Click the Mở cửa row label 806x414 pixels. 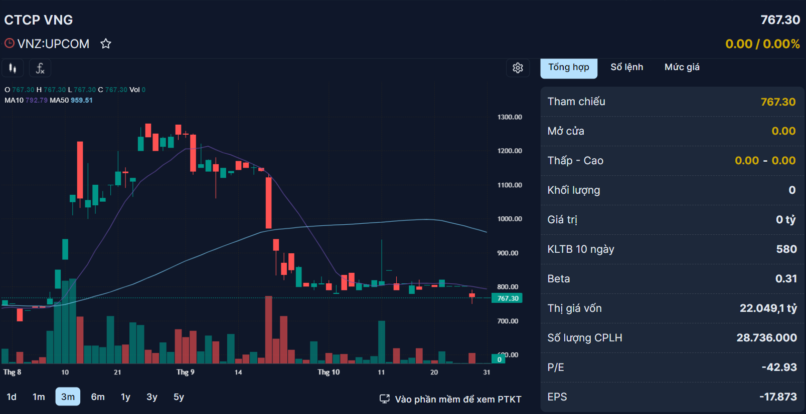point(566,131)
